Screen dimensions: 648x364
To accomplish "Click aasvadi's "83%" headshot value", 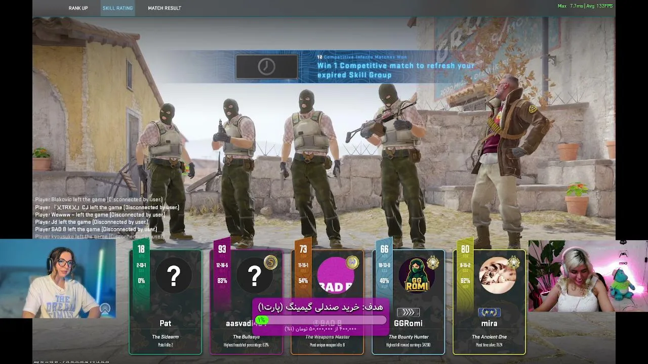I will point(222,281).
